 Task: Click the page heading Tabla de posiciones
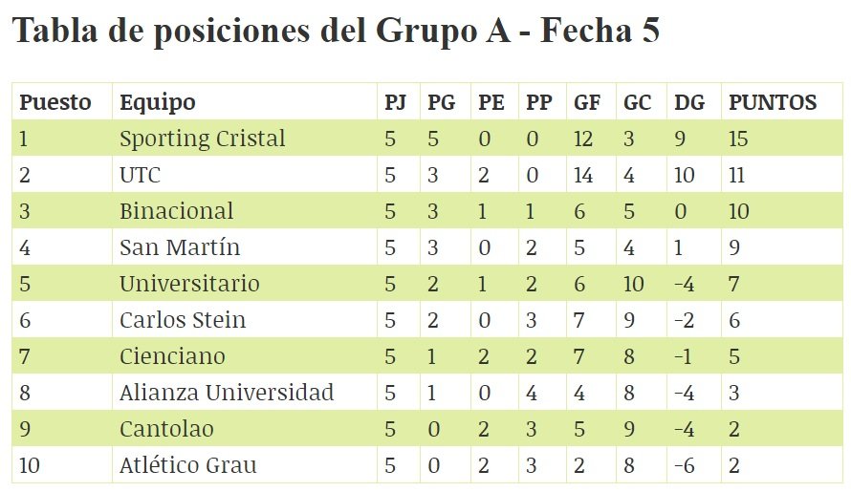click(336, 31)
